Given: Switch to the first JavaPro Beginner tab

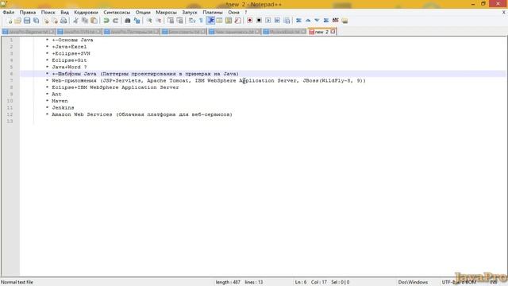Looking at the screenshot, I should pyautogui.click(x=28, y=32).
